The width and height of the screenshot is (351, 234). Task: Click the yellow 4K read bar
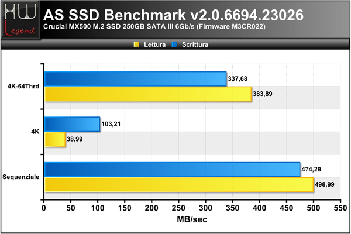tap(55, 139)
